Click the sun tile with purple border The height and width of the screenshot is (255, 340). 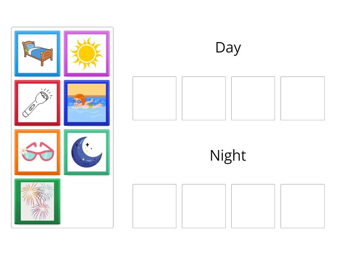(86, 53)
